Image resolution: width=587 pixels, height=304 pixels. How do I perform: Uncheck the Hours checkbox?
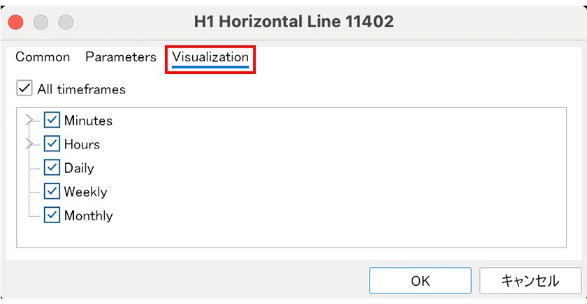[52, 144]
